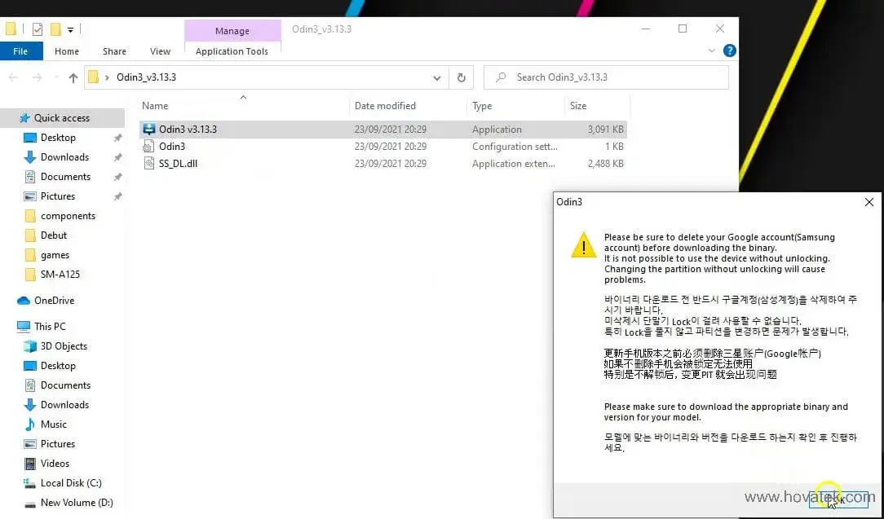This screenshot has height=519, width=884.
Task: Click the Music folder icon in sidebar
Action: tap(30, 424)
